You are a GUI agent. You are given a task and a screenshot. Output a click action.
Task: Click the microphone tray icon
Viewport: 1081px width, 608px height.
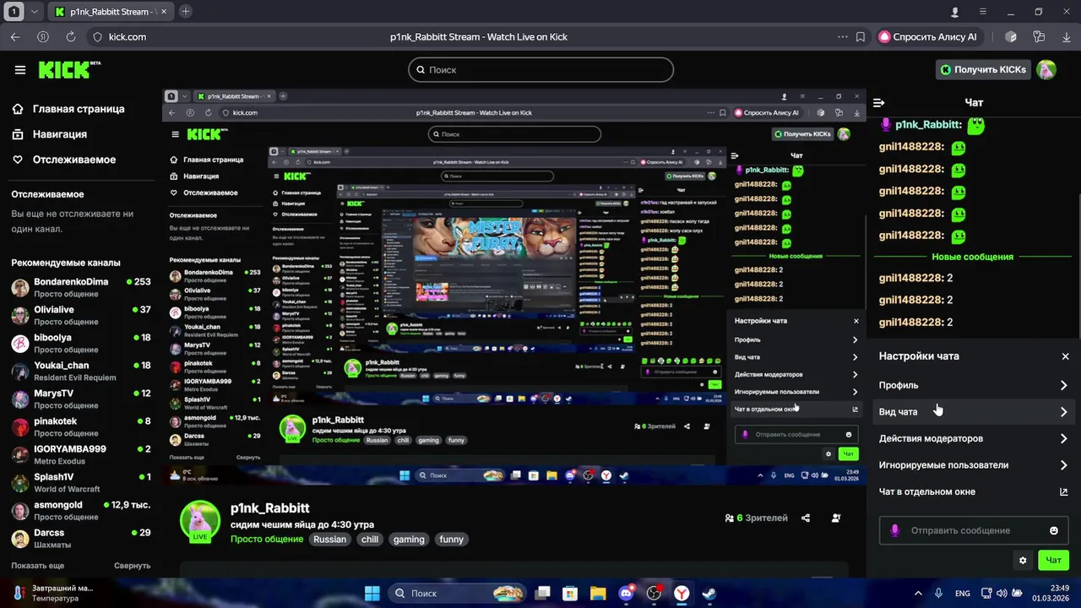[938, 594]
